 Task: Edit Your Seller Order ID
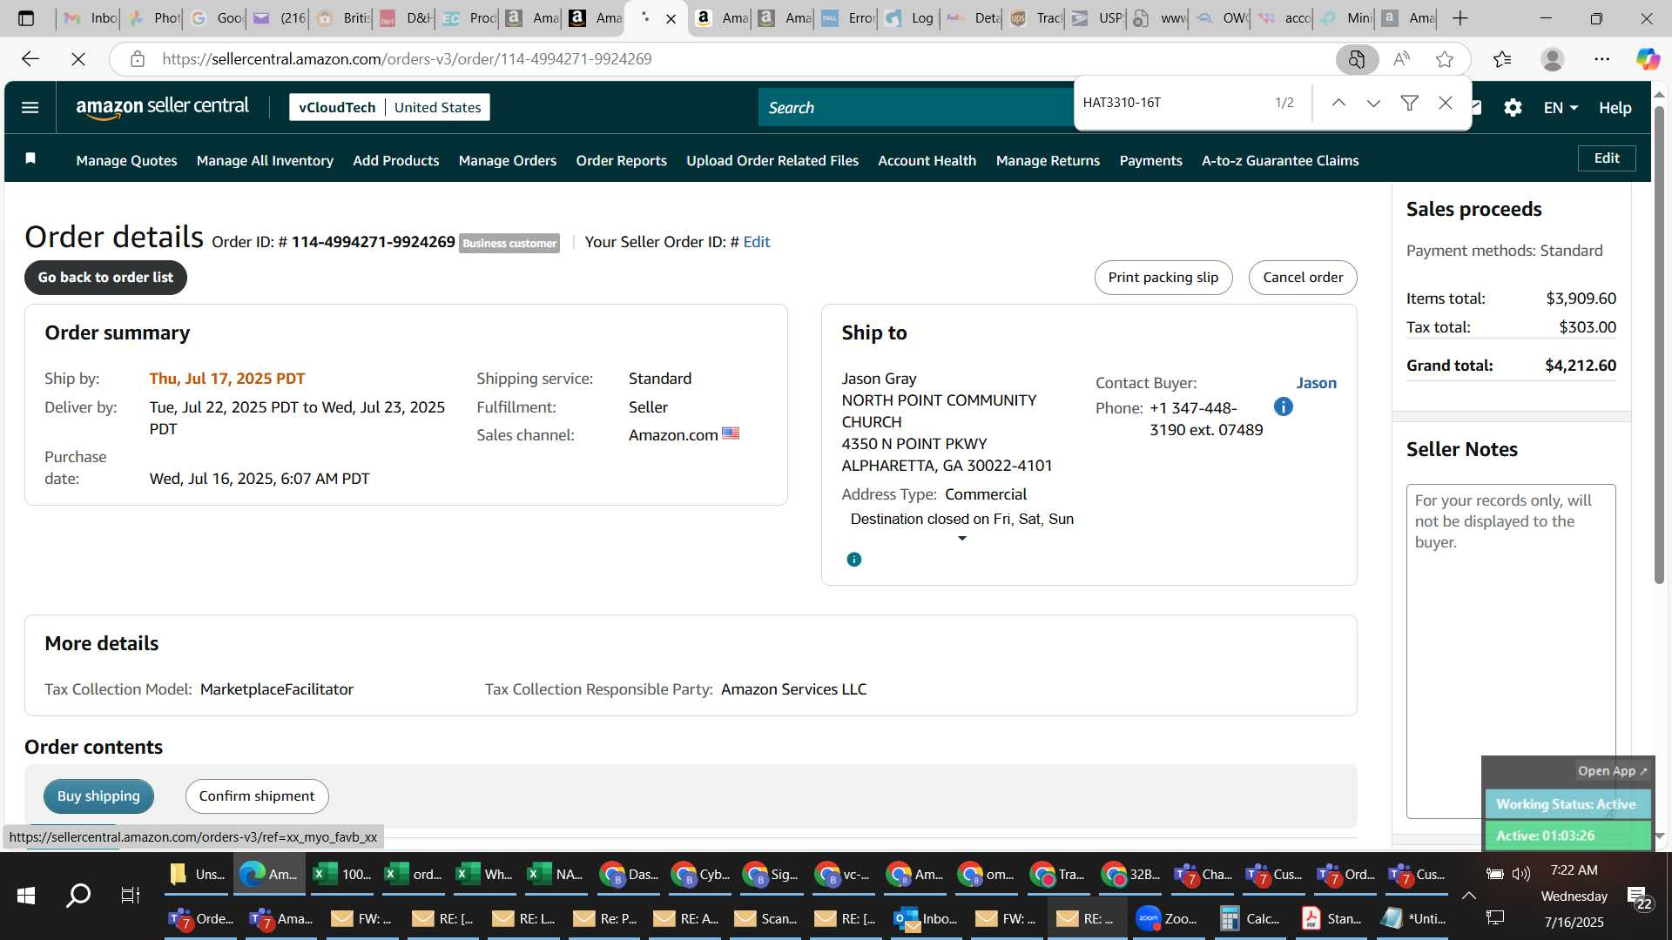(x=756, y=242)
